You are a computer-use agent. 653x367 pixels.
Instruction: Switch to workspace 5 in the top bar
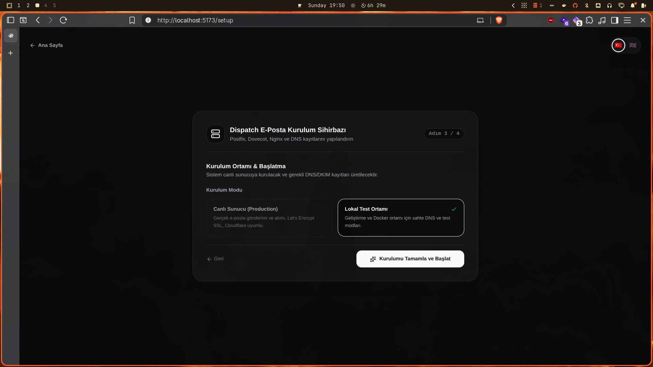coord(54,5)
